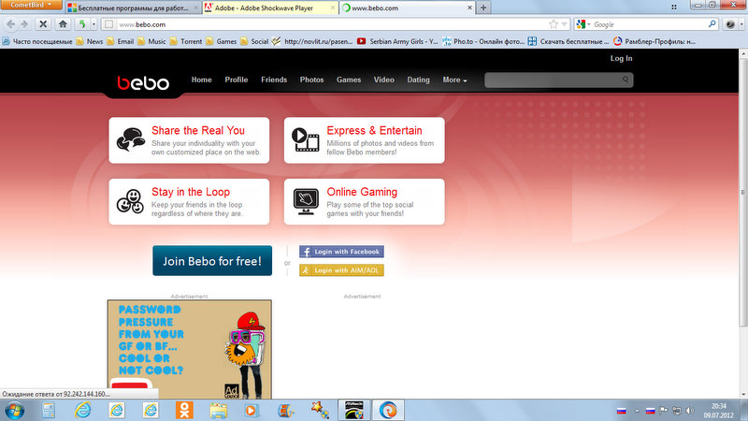The width and height of the screenshot is (748, 421).
Task: Open the Windows Start menu orb
Action: [14, 411]
